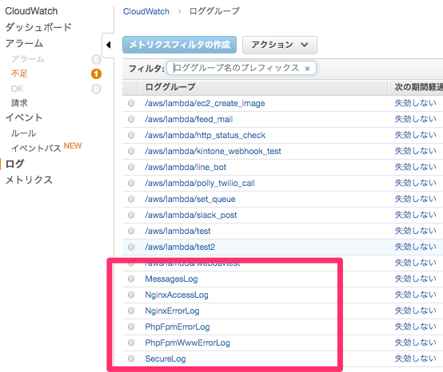The height and width of the screenshot is (372, 443).
Task: Clear the log group filter with x
Action: tap(307, 69)
